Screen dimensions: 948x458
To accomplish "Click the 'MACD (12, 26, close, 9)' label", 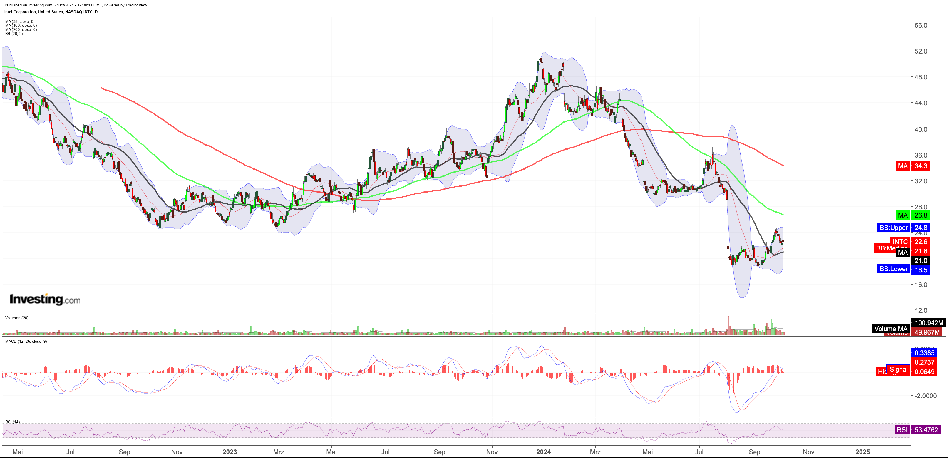I will pos(26,341).
